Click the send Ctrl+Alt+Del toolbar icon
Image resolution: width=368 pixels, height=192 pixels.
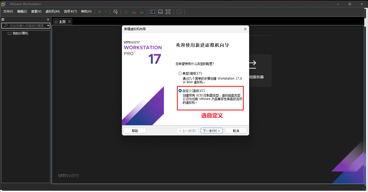click(115, 12)
